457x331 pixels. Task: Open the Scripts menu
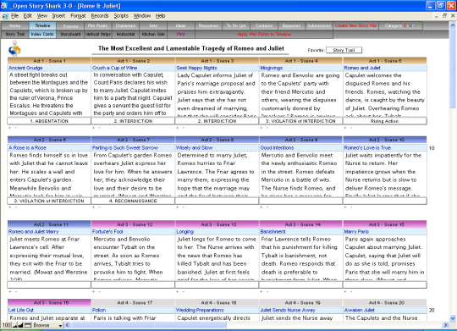coord(121,16)
